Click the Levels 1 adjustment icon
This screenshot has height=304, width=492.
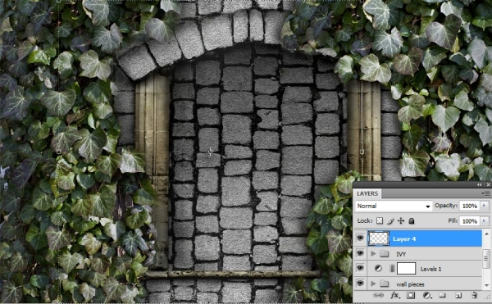[378, 269]
